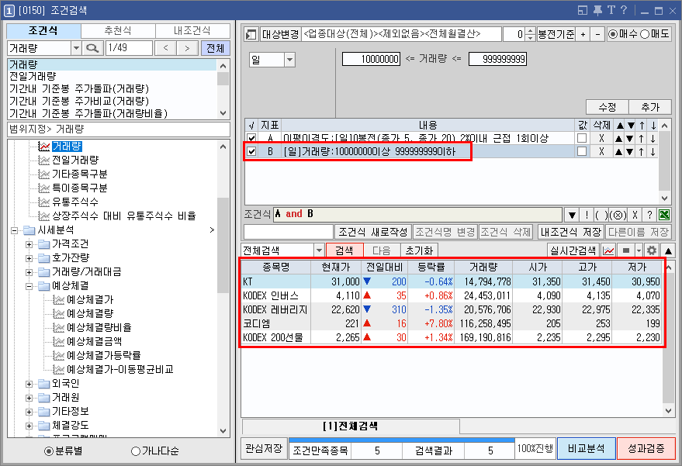Toggle checkbox for condition B

pos(251,151)
